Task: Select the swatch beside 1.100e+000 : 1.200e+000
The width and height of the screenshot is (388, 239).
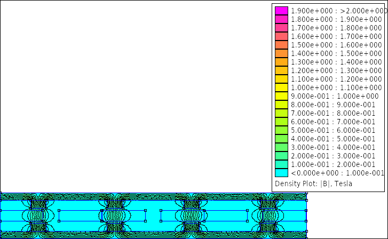Action: [281, 79]
